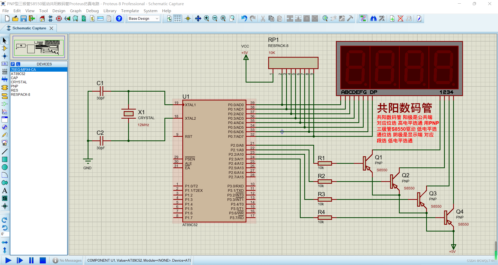The image size is (498, 265).
Task: Select 2D text 'A' tool
Action: 4,191
